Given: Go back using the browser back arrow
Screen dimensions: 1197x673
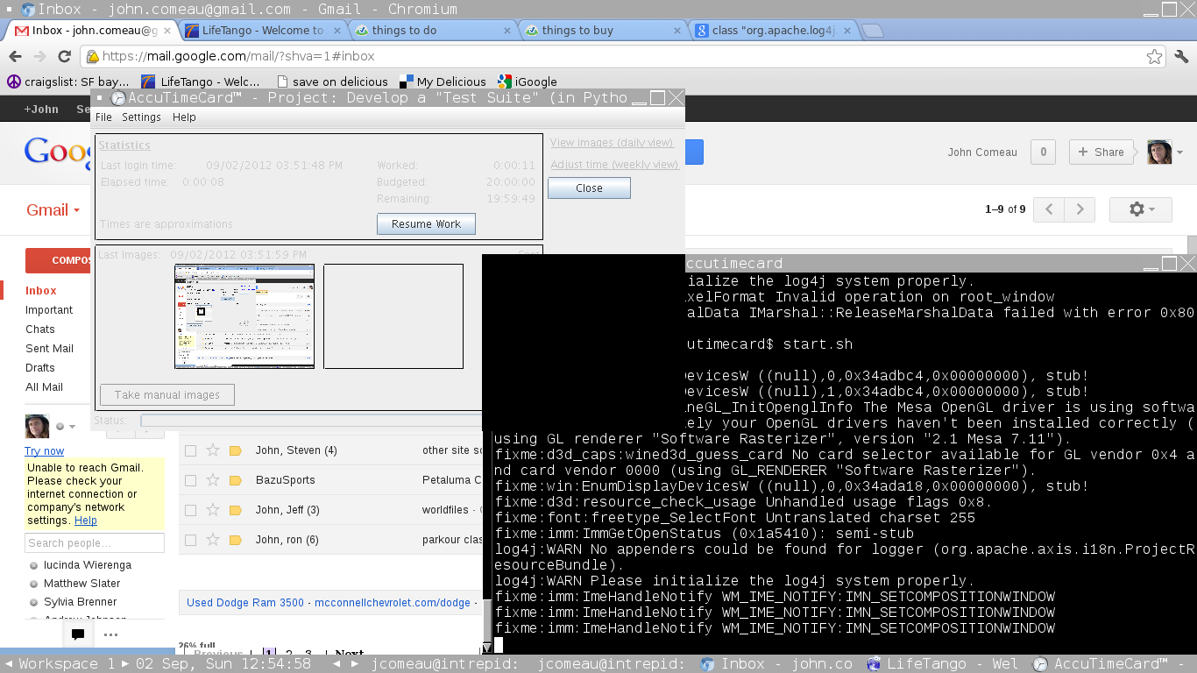Looking at the screenshot, I should coord(16,56).
